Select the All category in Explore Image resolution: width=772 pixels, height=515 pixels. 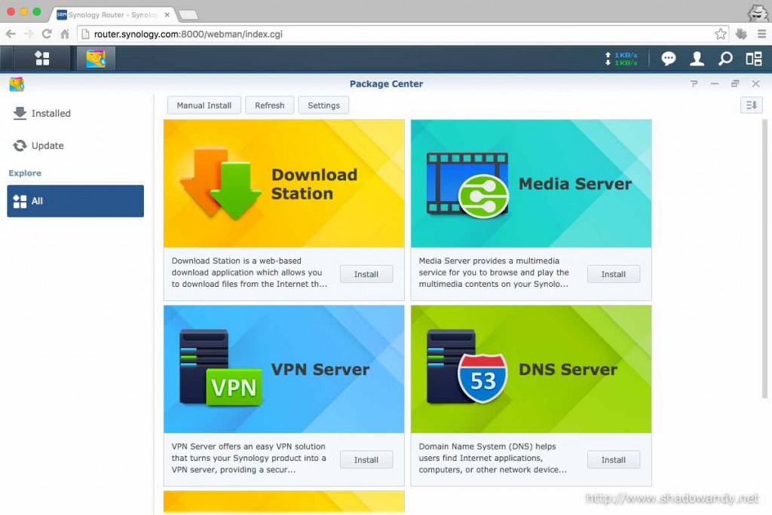click(75, 201)
